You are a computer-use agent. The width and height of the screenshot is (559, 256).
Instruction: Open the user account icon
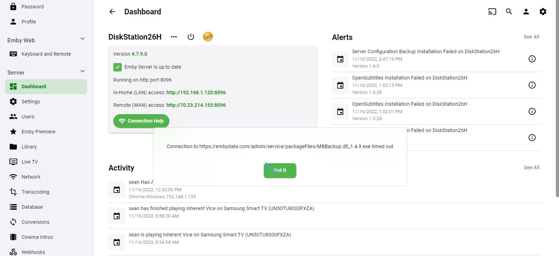[526, 12]
